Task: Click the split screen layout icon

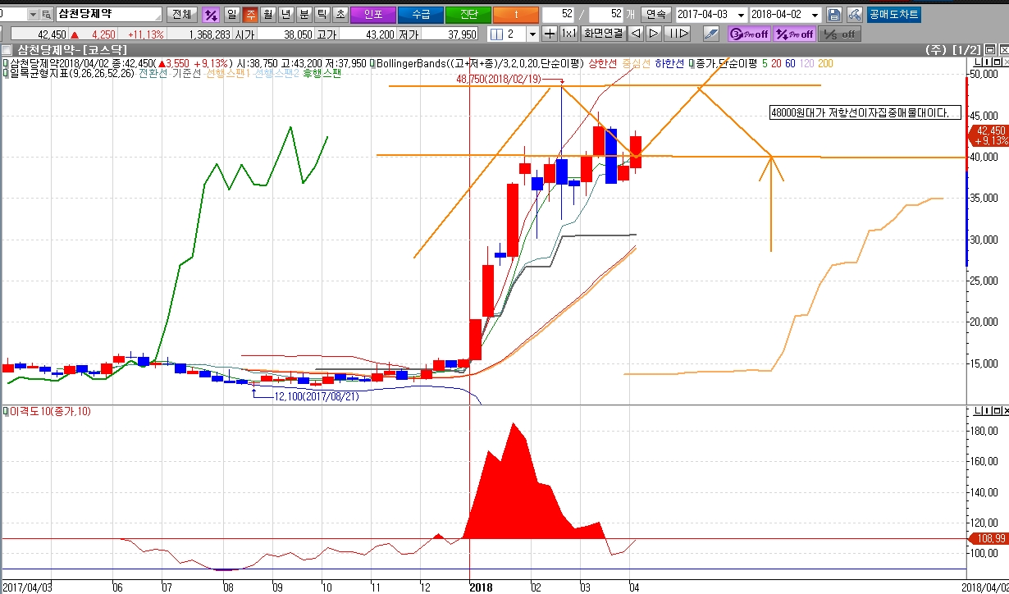Action: tap(496, 34)
